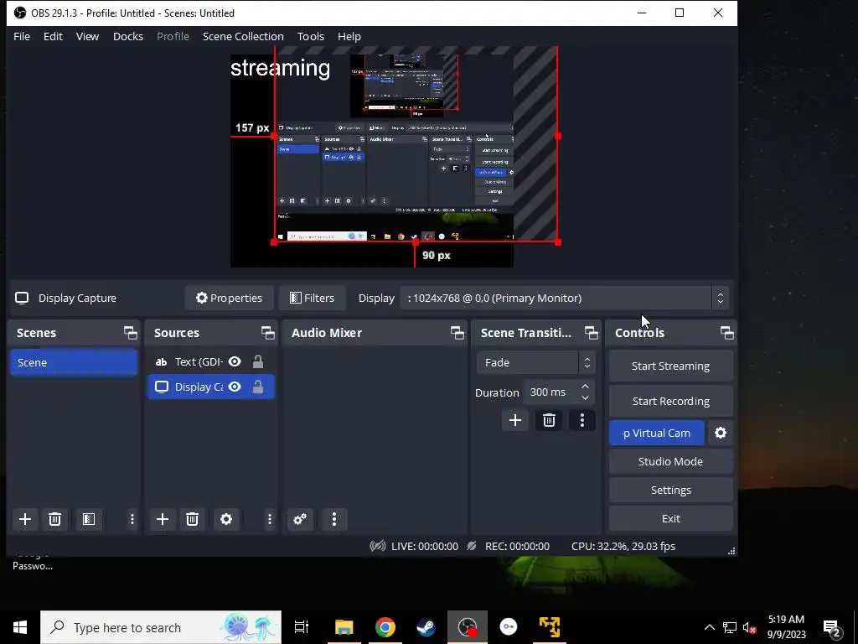
Task: Open the Edit menu
Action: click(x=53, y=36)
